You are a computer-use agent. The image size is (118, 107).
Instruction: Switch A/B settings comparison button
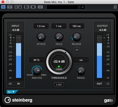(x=26, y=7)
